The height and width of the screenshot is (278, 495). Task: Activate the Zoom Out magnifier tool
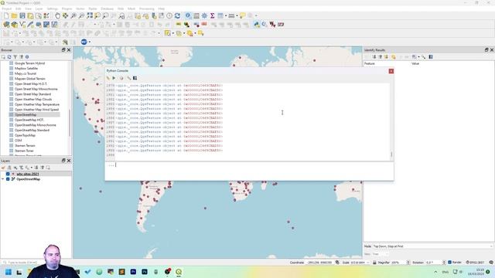coord(81,15)
